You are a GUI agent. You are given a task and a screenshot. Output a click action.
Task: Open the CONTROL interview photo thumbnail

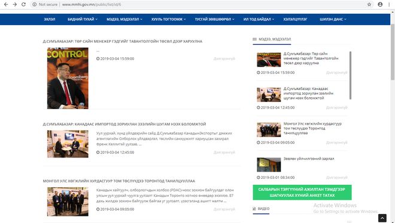coord(68,78)
